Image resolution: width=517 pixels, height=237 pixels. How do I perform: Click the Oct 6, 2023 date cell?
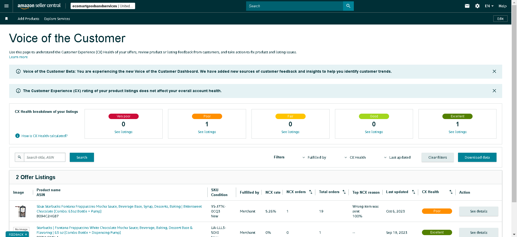(x=395, y=211)
